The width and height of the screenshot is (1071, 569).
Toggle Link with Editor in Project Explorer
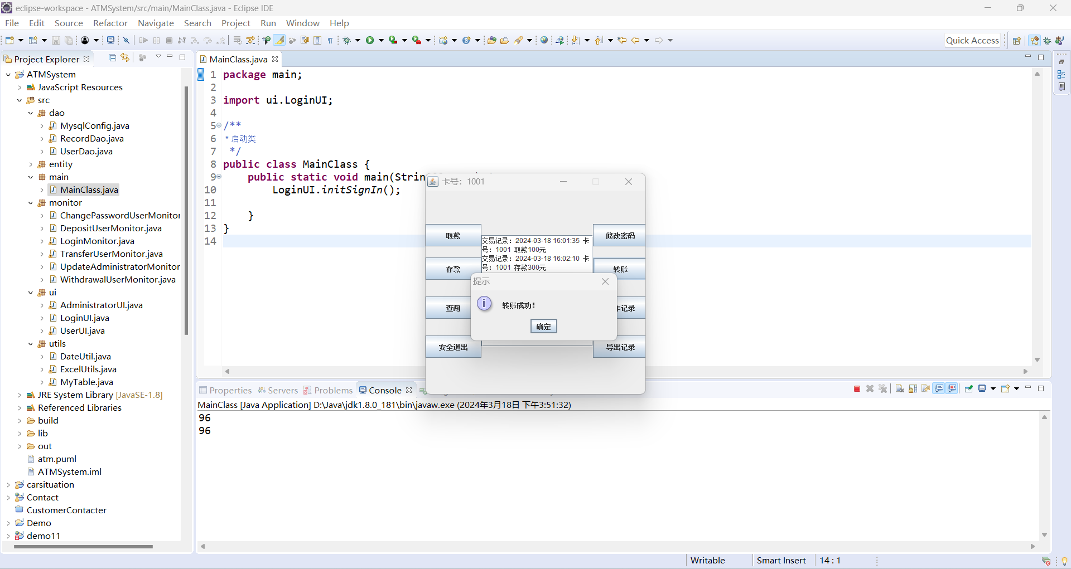coord(125,58)
